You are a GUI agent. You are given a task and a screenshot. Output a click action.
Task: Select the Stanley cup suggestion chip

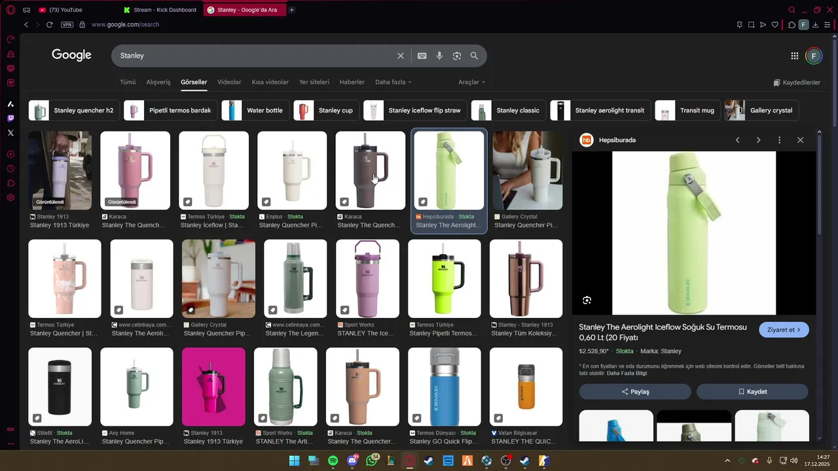[x=326, y=111]
